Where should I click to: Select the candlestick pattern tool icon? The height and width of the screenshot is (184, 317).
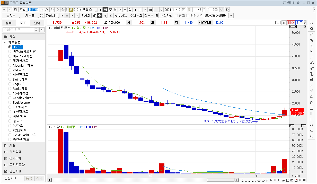click(312, 80)
